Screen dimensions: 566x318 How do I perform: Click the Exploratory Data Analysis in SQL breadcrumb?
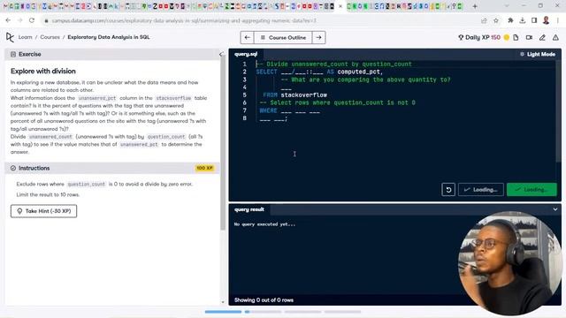click(109, 37)
